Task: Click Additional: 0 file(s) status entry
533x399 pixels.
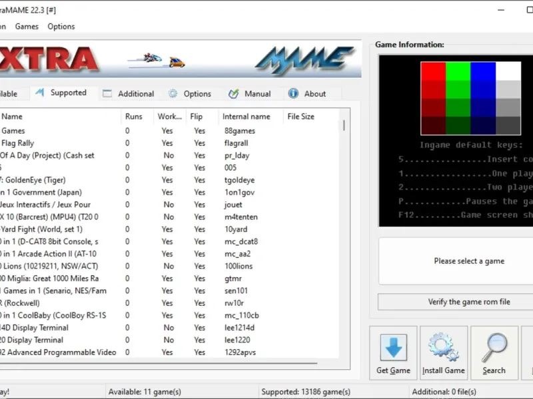Action: coord(444,392)
